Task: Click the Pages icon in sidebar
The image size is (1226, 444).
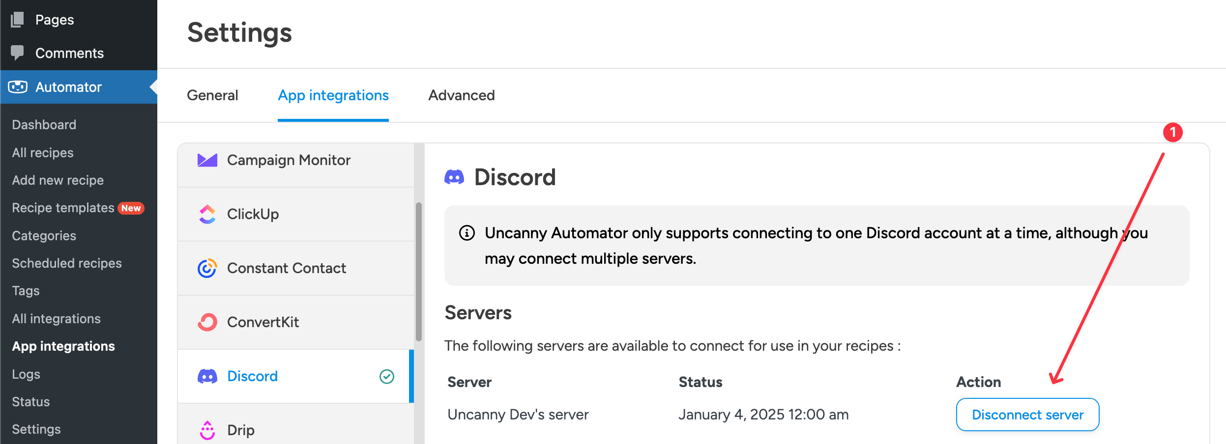Action: 17,20
